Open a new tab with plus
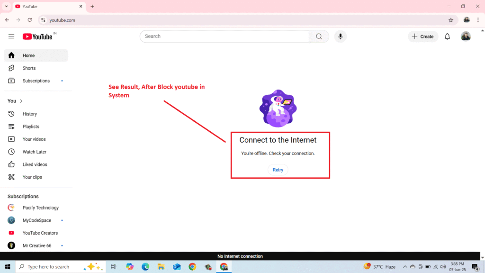485x273 pixels. (x=92, y=7)
